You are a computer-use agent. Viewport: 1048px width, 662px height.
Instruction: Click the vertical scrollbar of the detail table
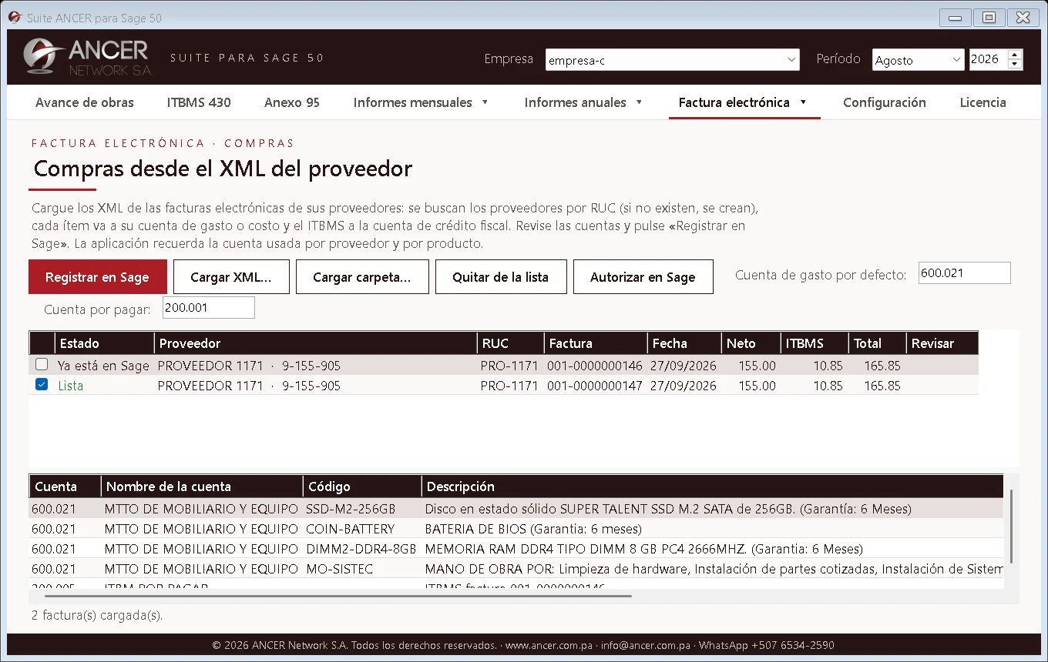click(1012, 527)
